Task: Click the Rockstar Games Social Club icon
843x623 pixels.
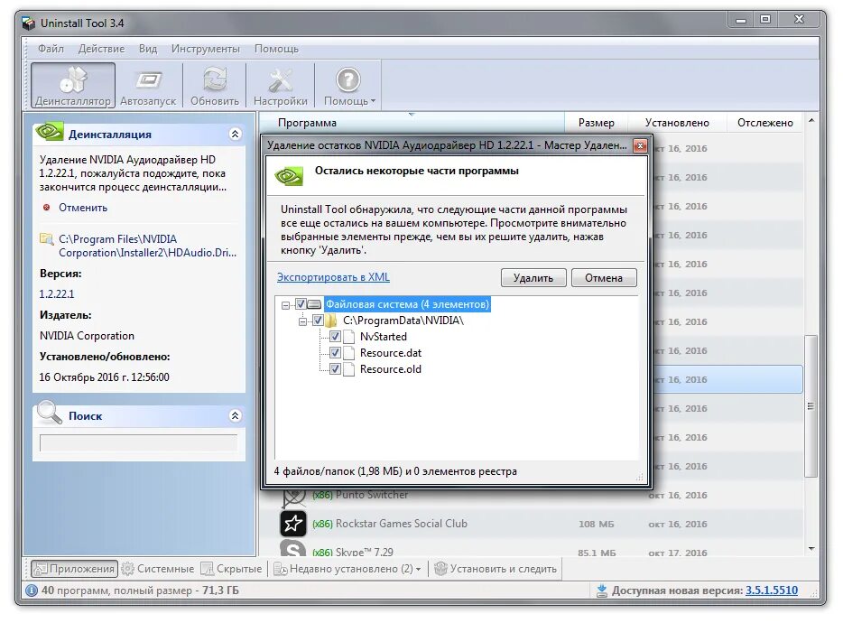Action: click(x=293, y=524)
